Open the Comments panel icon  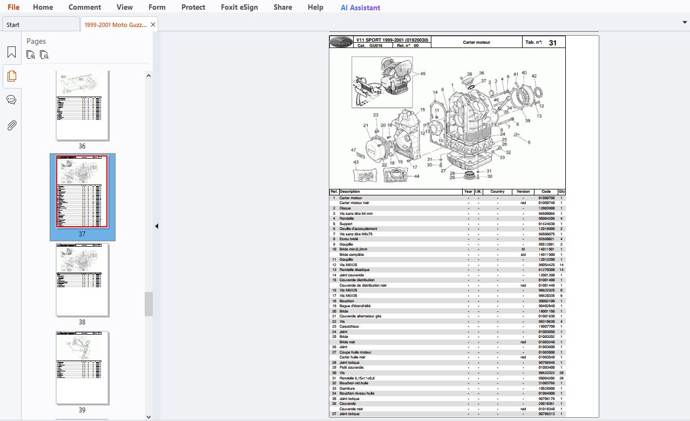click(11, 100)
